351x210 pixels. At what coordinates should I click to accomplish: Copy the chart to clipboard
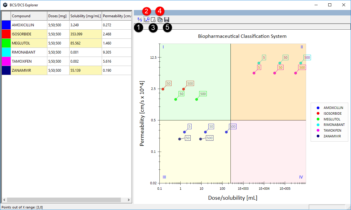pyautogui.click(x=160, y=20)
